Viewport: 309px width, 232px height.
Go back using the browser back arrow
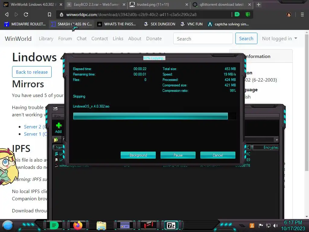(7, 14)
